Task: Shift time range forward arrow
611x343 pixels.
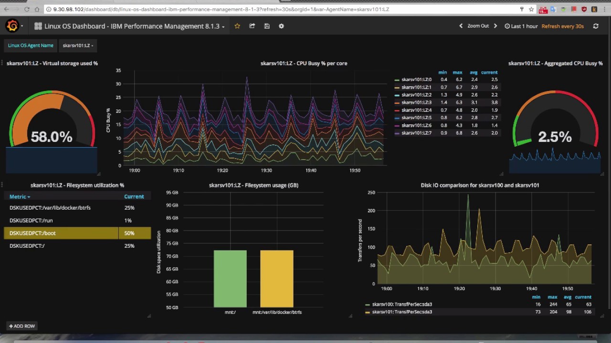Action: click(495, 26)
